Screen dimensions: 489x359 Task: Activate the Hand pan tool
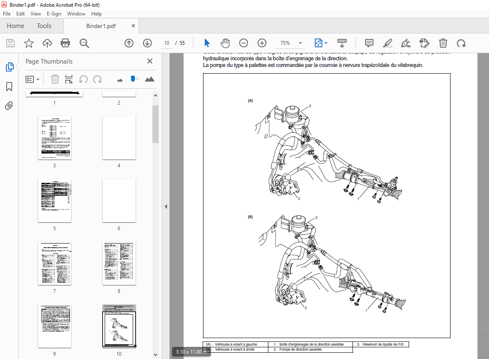click(225, 43)
